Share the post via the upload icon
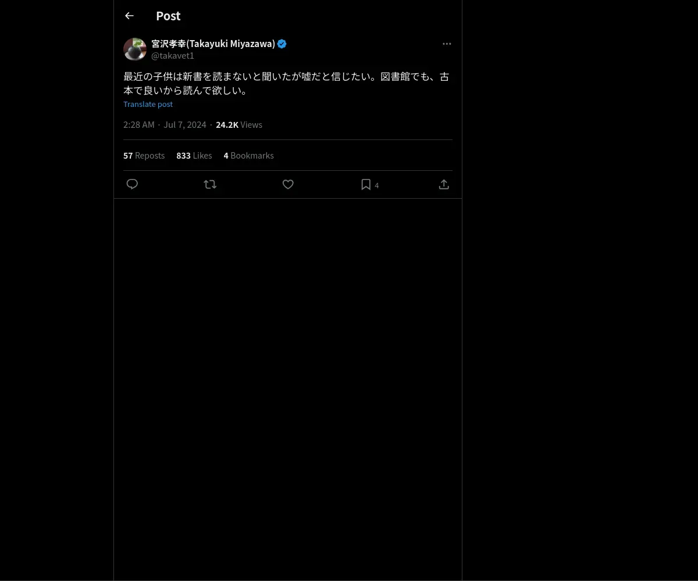Viewport: 698px width, 581px height. [x=444, y=184]
